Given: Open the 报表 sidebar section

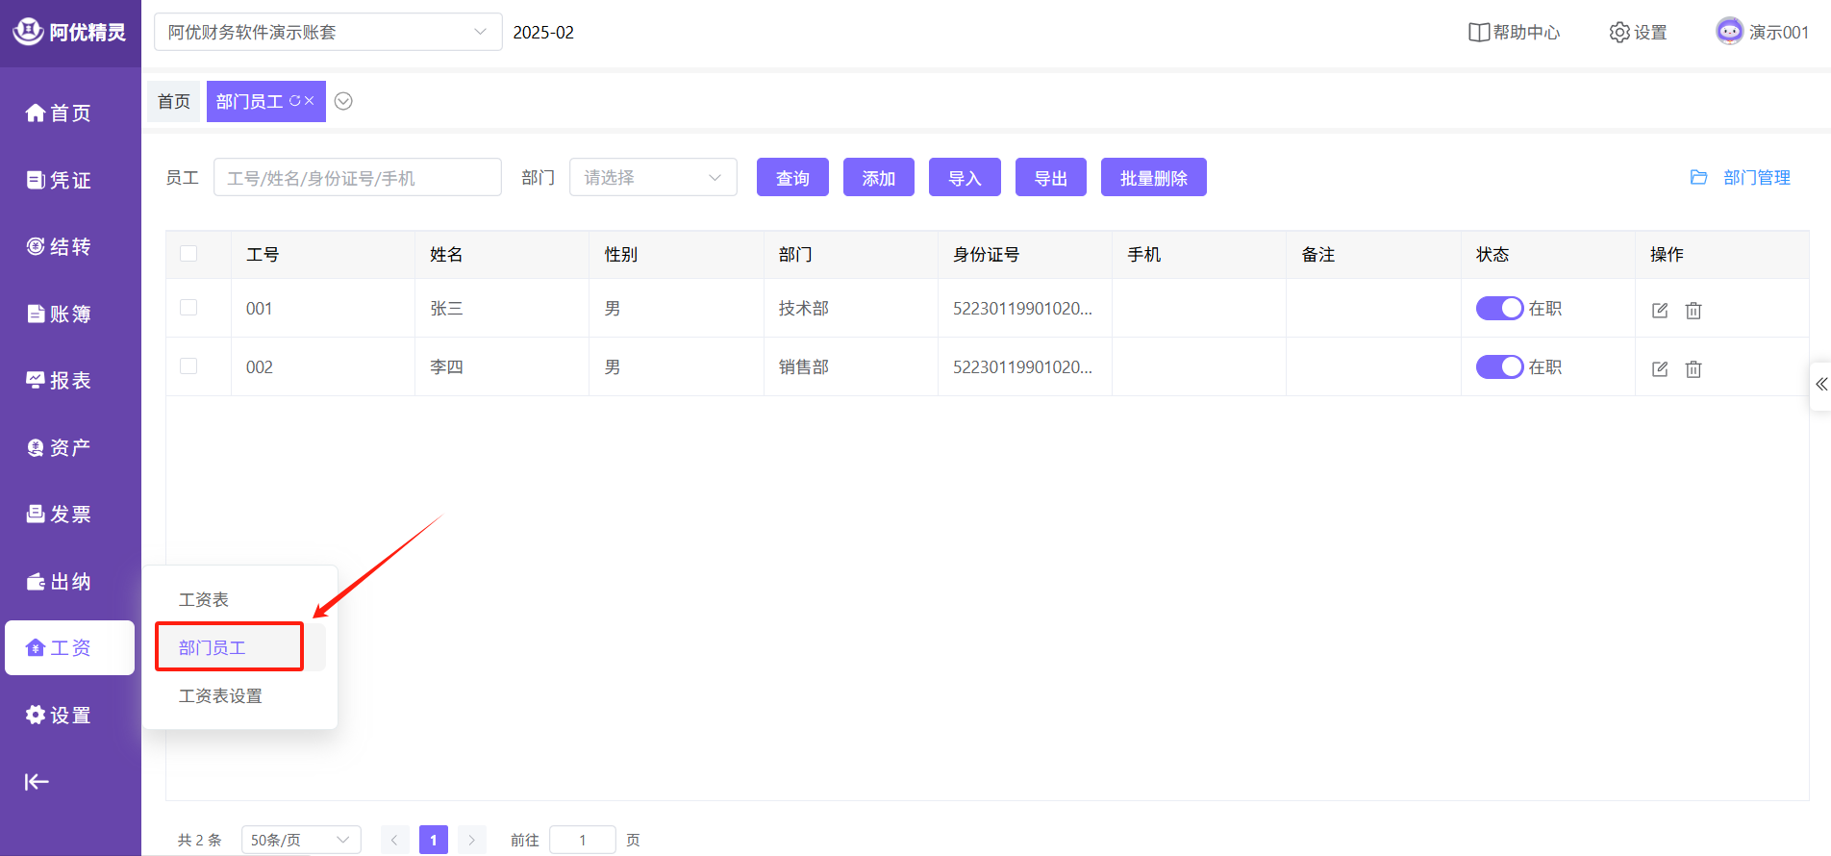Looking at the screenshot, I should pos(59,381).
